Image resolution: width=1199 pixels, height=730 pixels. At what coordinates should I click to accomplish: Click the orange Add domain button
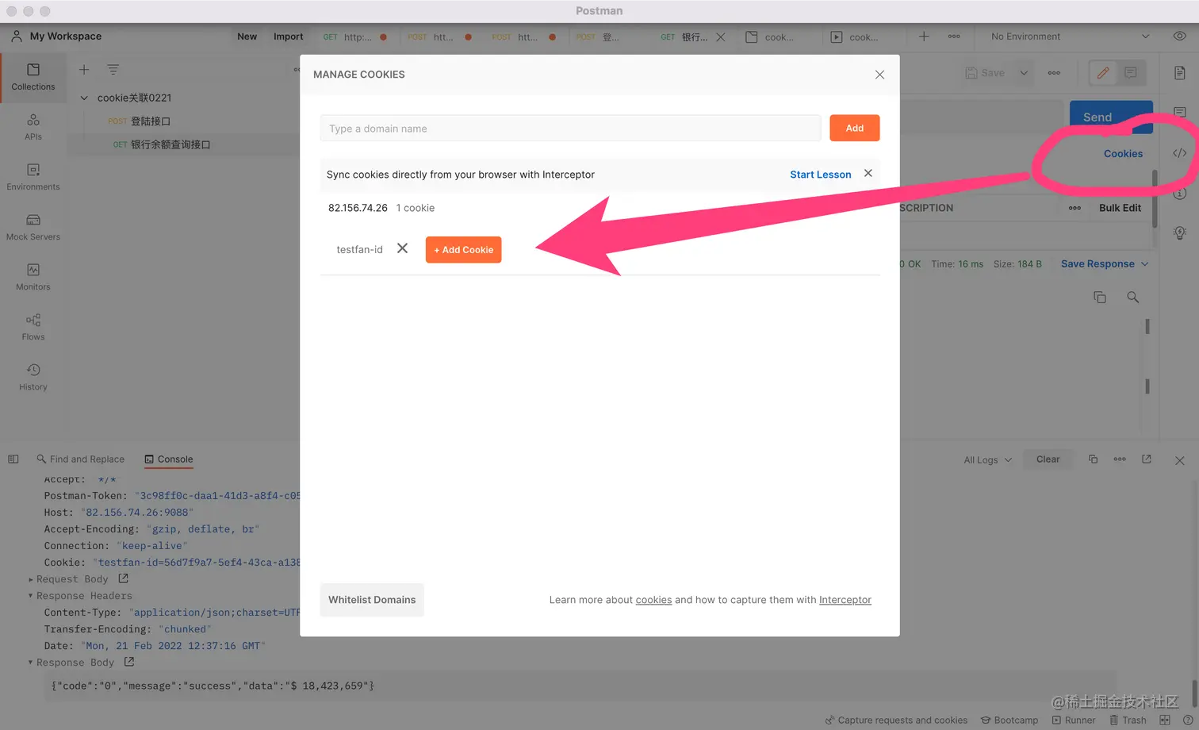(x=855, y=128)
